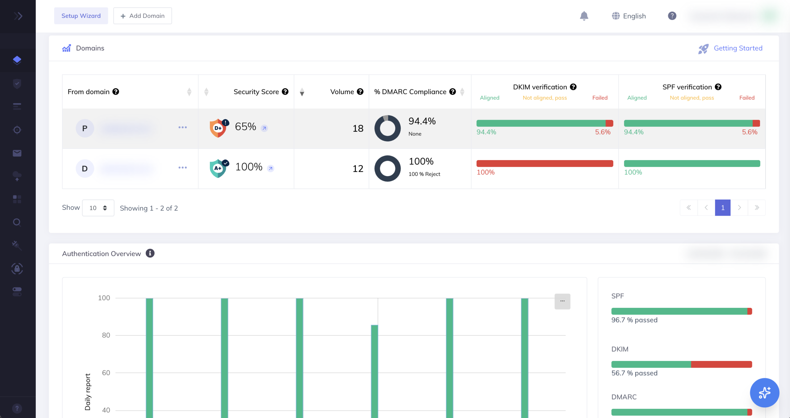Viewport: 790px width, 418px height.
Task: Open the Getting Started link
Action: pos(730,48)
